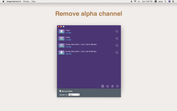Viewport: 177px width, 111px height.
Task: Open Notification Center list icon
Action: pos(173,1)
